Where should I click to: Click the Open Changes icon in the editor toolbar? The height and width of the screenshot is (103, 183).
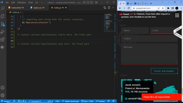pos(105,8)
